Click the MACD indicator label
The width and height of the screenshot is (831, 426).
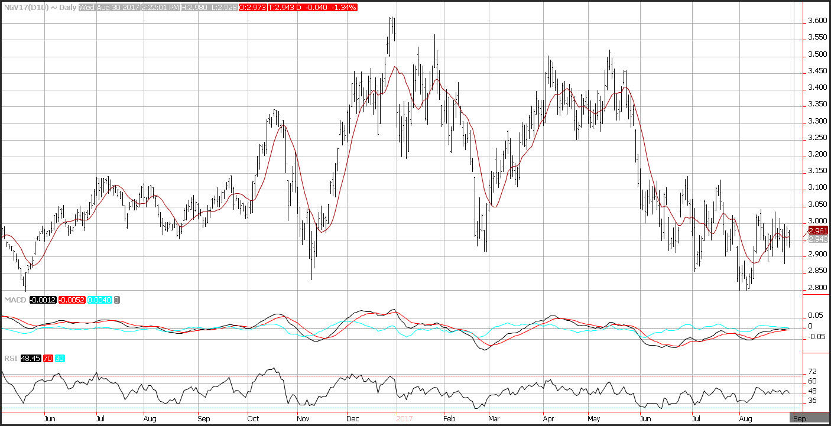pyautogui.click(x=14, y=300)
